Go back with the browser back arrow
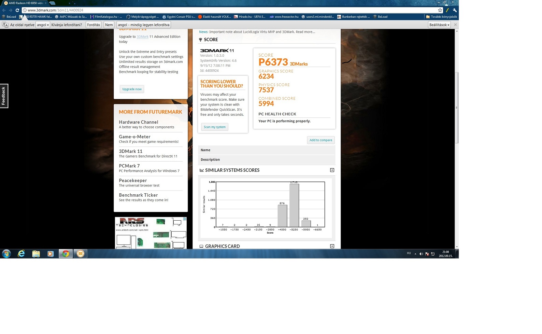 (x=4, y=10)
